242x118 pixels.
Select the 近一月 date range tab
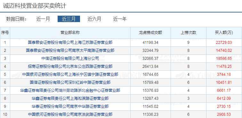point(43,19)
